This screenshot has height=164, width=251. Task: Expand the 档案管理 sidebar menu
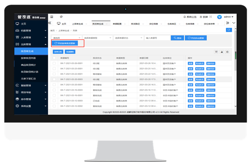point(45,31)
